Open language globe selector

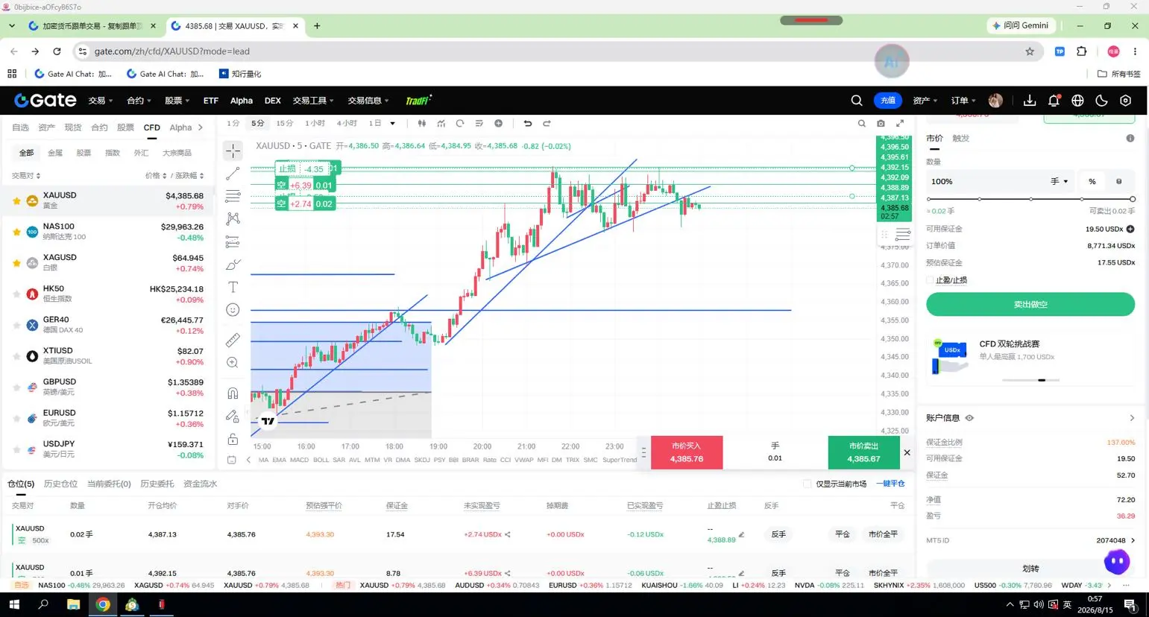coord(1077,101)
